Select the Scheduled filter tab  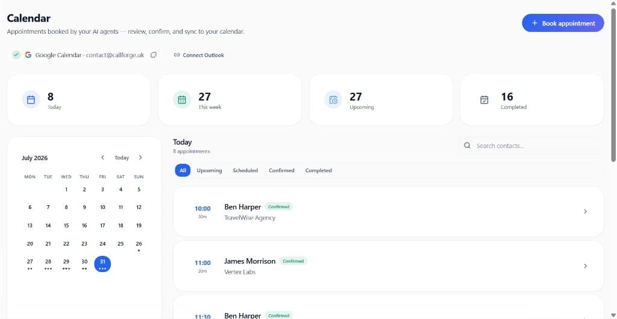[245, 170]
